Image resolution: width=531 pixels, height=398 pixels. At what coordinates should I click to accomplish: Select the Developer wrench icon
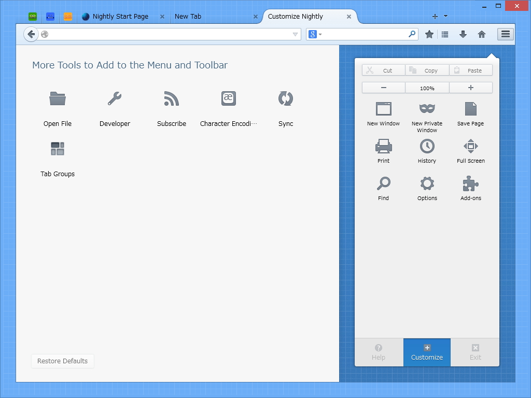coord(115,98)
